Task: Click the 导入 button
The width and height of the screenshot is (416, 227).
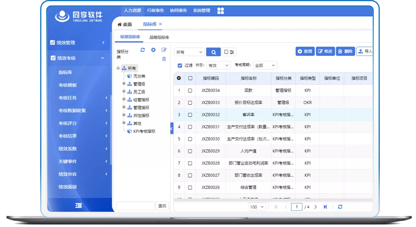Action: tap(365, 52)
